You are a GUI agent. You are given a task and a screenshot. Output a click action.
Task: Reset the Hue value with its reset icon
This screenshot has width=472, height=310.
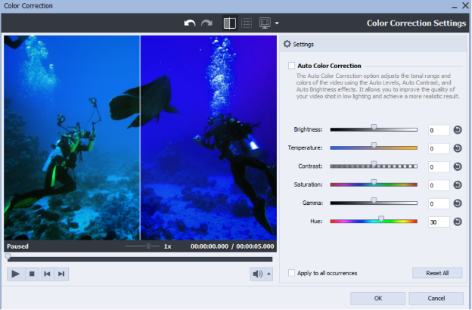(458, 222)
